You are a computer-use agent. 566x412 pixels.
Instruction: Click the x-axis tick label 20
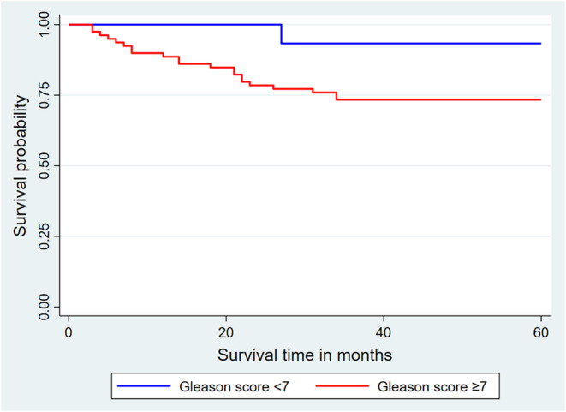[226, 332]
